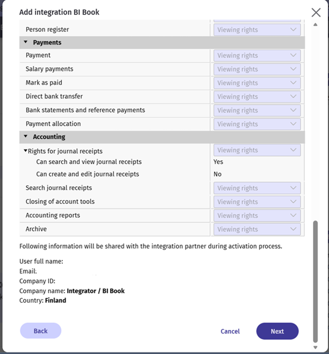The width and height of the screenshot is (329, 354).
Task: Collapse the Payments section triangle
Action: click(x=25, y=42)
